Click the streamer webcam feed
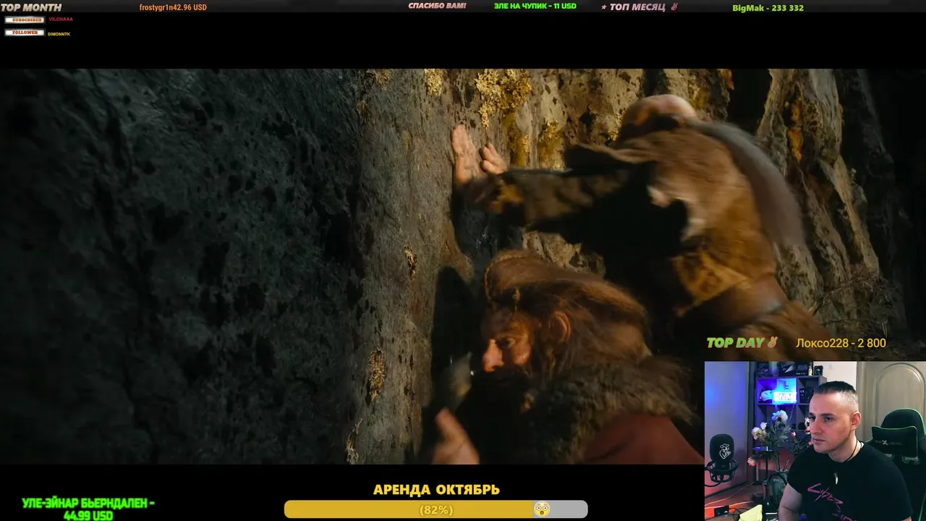Screen dimensions: 926x521 pyautogui.click(x=815, y=441)
